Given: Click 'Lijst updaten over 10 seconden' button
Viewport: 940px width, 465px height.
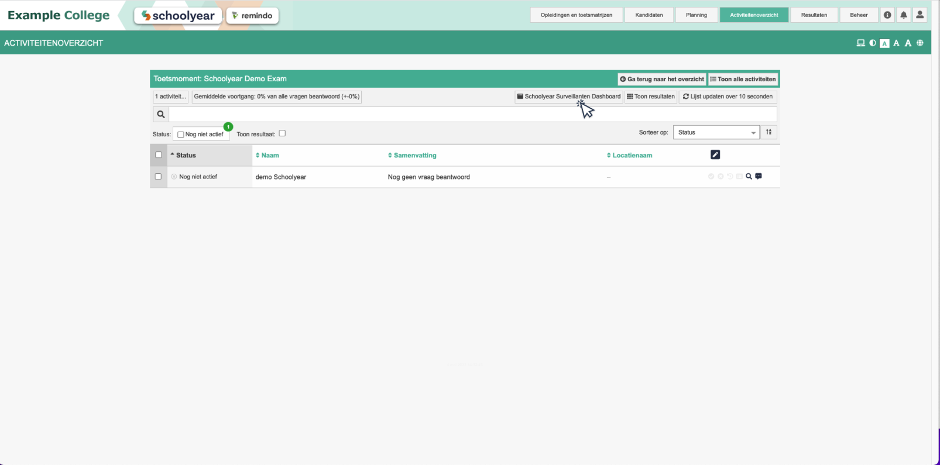Looking at the screenshot, I should point(728,97).
